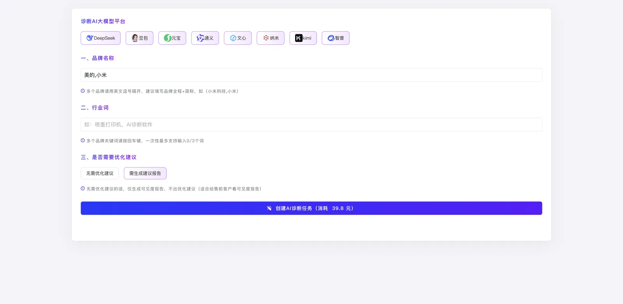Toggle the 文心 platform chip
623x304 pixels.
pos(238,38)
